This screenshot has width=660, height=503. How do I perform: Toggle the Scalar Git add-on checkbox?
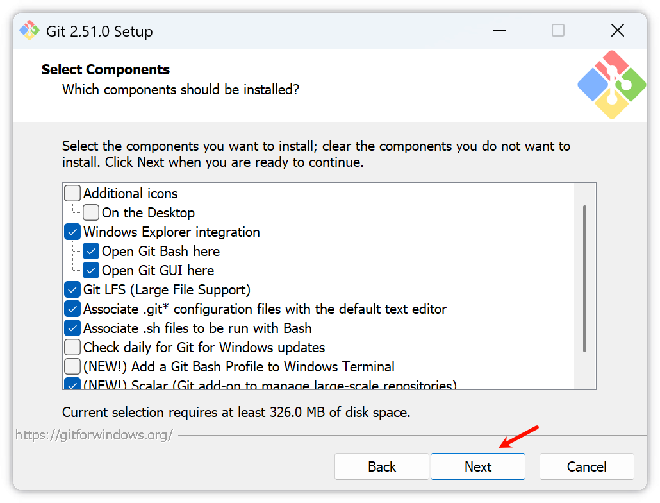pos(73,384)
